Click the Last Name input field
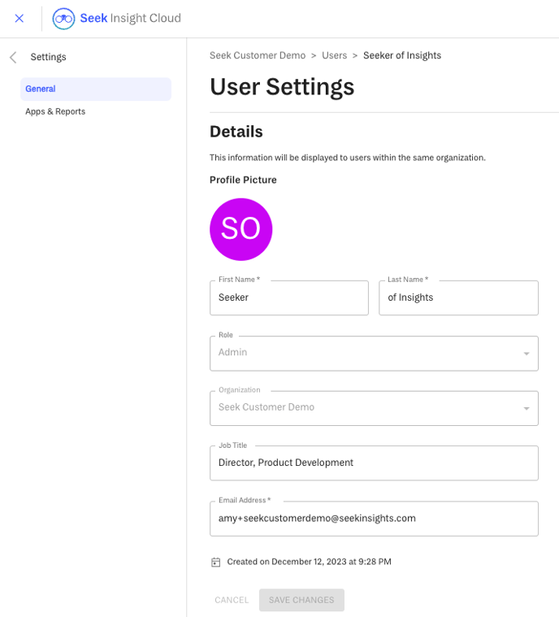This screenshot has width=559, height=617. tap(459, 298)
